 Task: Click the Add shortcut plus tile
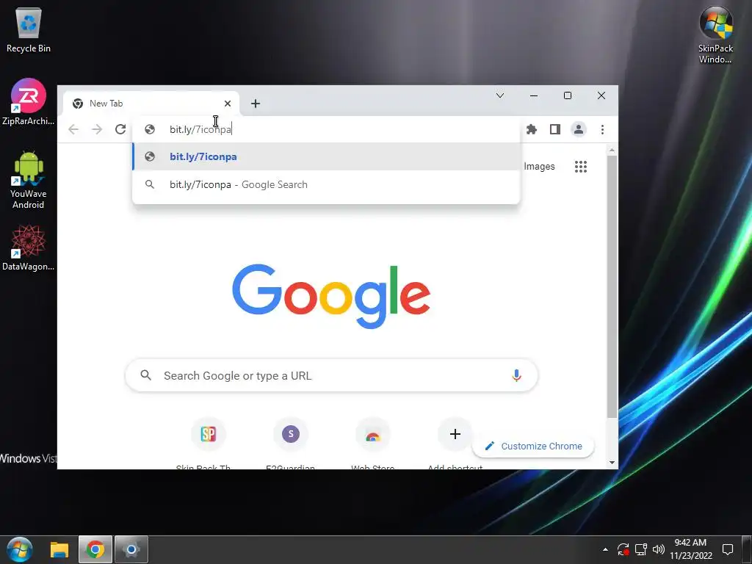point(455,434)
